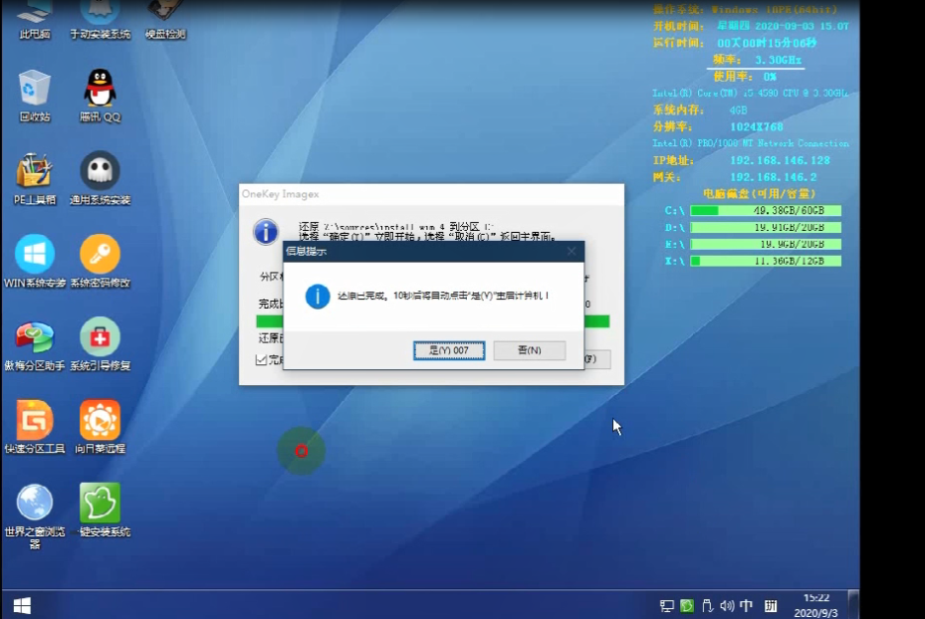Screen dimensions: 925x619
Task: Click the D:\ disk usage bar
Action: [766, 227]
